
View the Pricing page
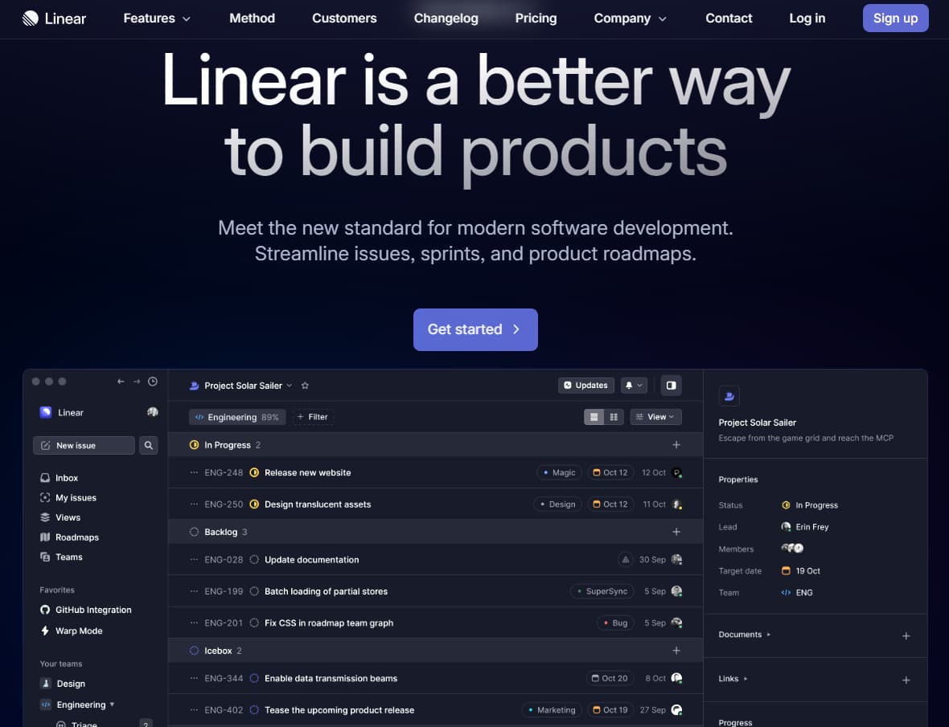[x=536, y=18]
